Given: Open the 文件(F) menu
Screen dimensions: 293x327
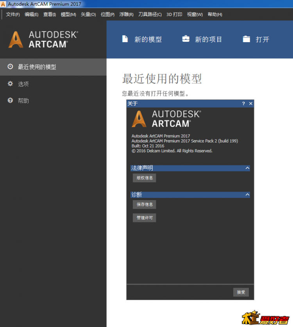Looking at the screenshot, I should (x=13, y=14).
